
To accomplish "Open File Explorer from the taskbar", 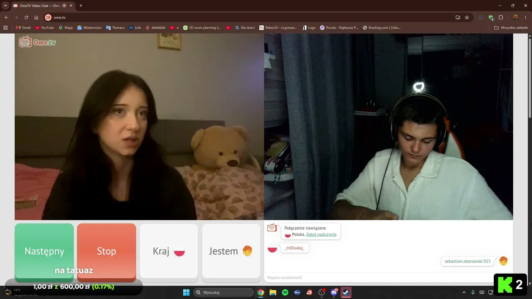I will pyautogui.click(x=273, y=292).
